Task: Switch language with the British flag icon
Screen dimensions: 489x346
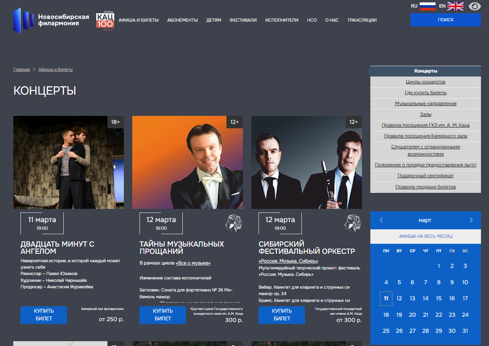Action: tap(455, 6)
